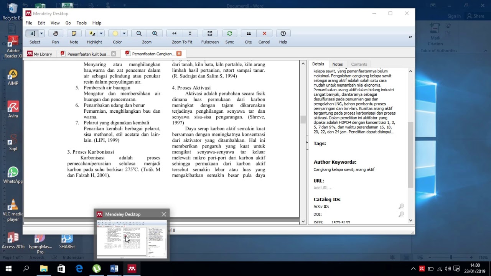
Task: Open the taskbar clock and date
Action: click(475, 269)
